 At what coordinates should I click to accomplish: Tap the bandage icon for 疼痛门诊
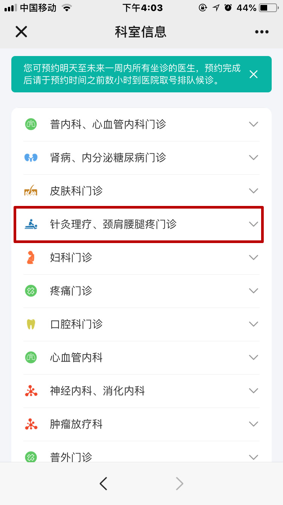(x=31, y=291)
